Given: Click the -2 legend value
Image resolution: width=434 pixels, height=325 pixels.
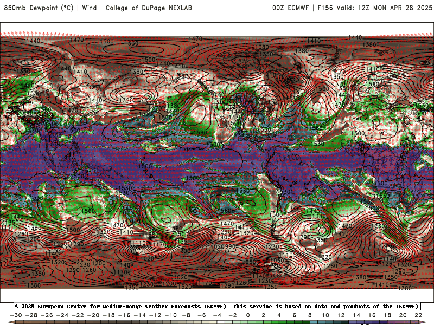Looking at the screenshot, I should point(233,315).
